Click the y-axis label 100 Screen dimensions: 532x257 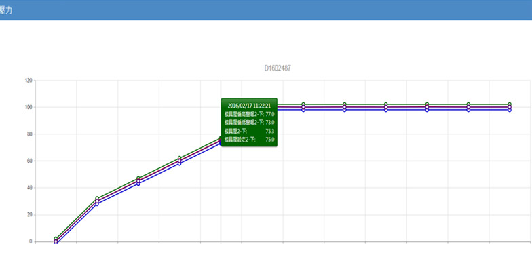click(x=28, y=107)
